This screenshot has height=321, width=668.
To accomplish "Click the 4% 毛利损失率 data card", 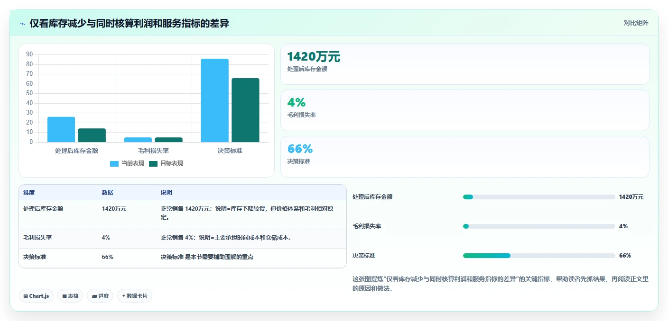I will point(464,110).
